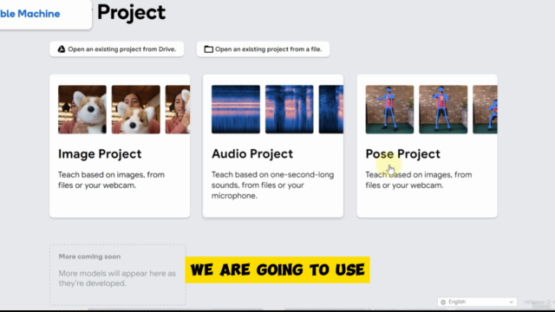The image size is (555, 312).
Task: Select the Audio Project title
Action: pos(252,154)
